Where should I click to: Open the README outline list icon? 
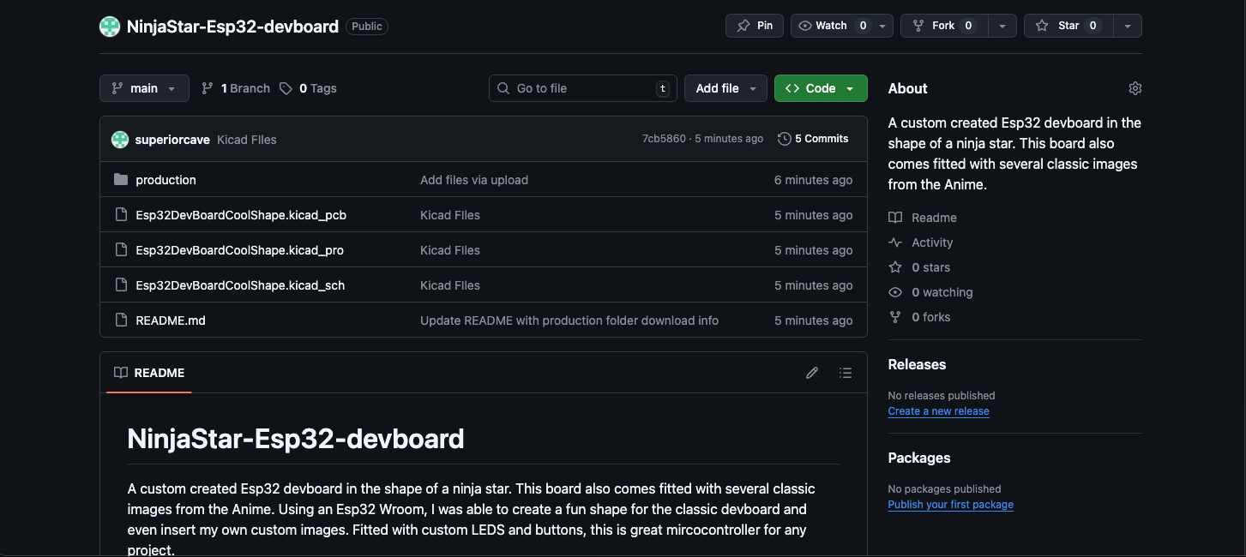(846, 373)
